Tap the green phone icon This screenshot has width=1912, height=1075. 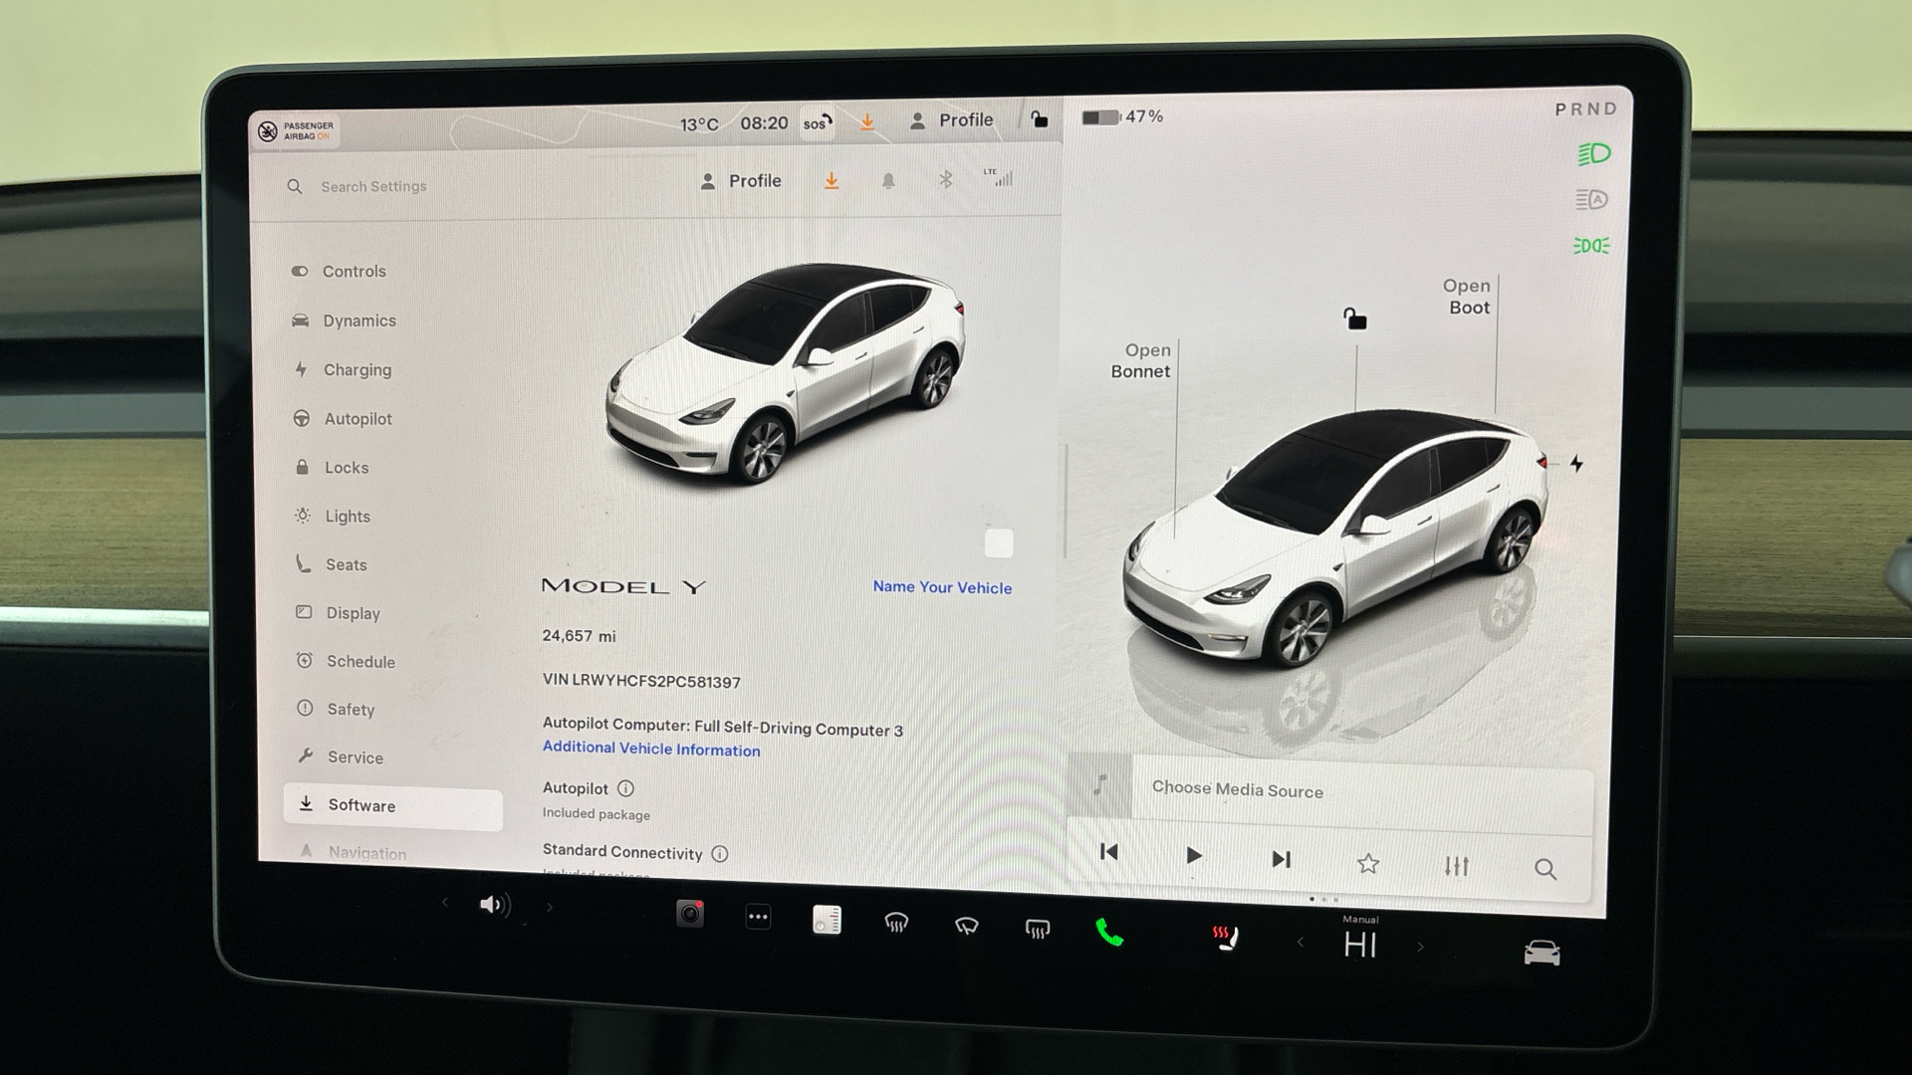point(1108,933)
